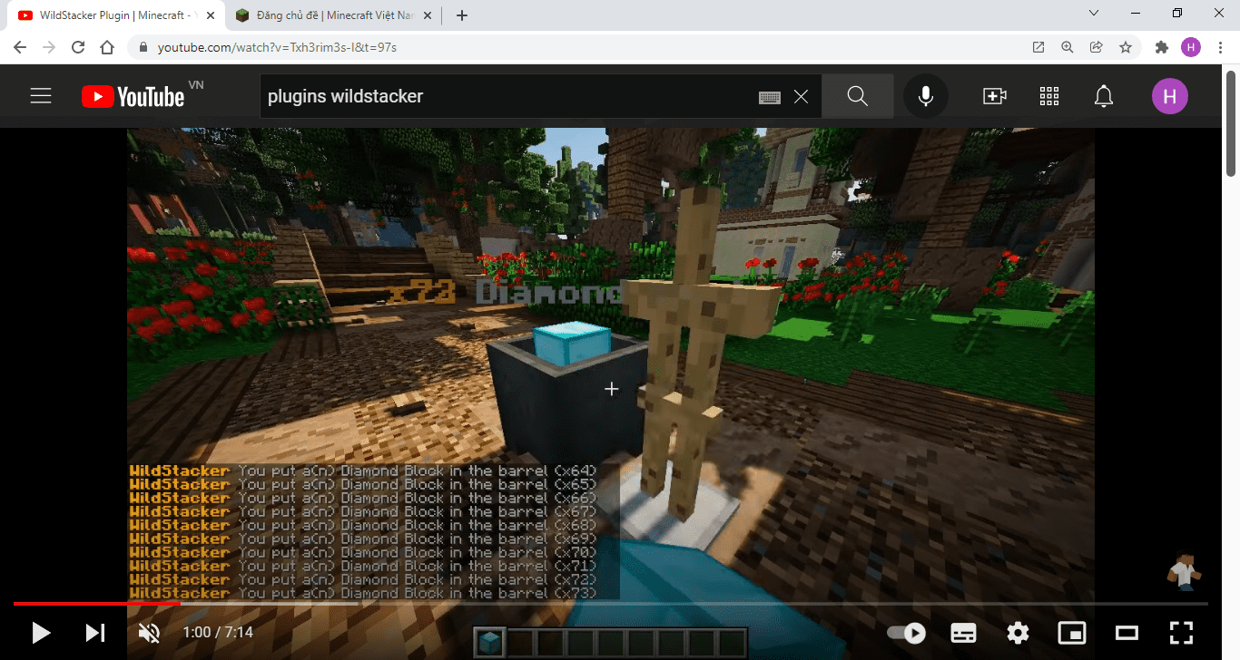Open the Chrome profile H button
The width and height of the screenshot is (1240, 660).
coord(1191,47)
